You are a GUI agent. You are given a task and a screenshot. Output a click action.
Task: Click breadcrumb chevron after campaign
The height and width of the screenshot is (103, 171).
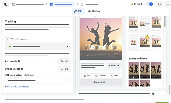coord(47,4)
